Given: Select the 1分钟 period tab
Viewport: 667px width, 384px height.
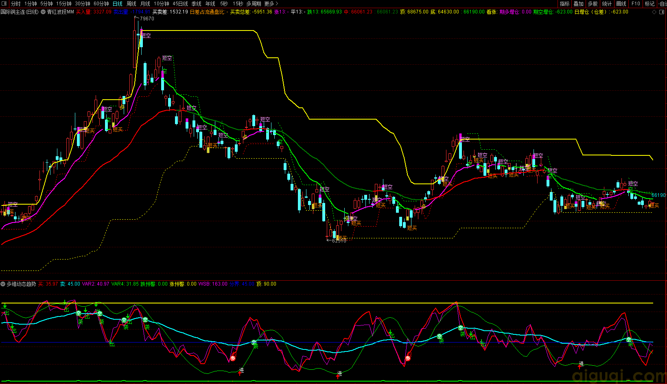Looking at the screenshot, I should (31, 4).
